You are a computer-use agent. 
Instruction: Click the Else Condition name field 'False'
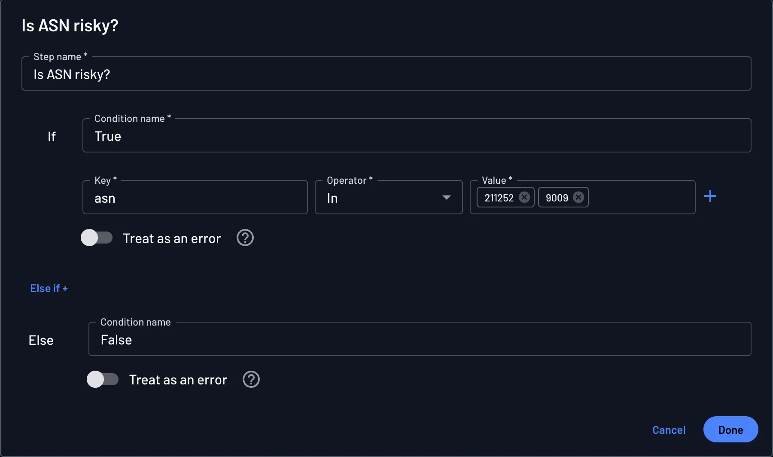pyautogui.click(x=419, y=340)
